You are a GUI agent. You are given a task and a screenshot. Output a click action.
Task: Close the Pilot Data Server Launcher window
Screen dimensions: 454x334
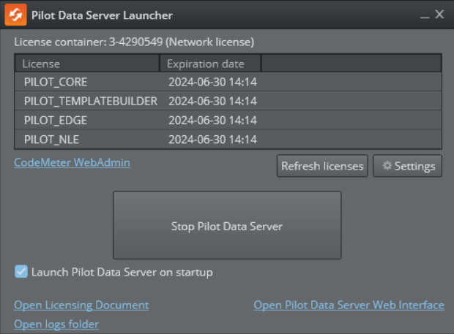(x=439, y=15)
